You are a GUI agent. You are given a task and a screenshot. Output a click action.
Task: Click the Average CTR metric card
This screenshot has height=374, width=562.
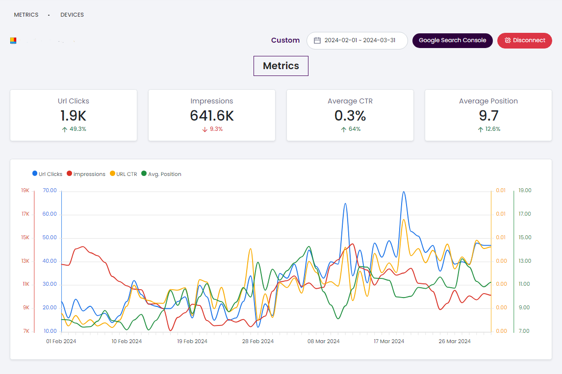pos(350,115)
